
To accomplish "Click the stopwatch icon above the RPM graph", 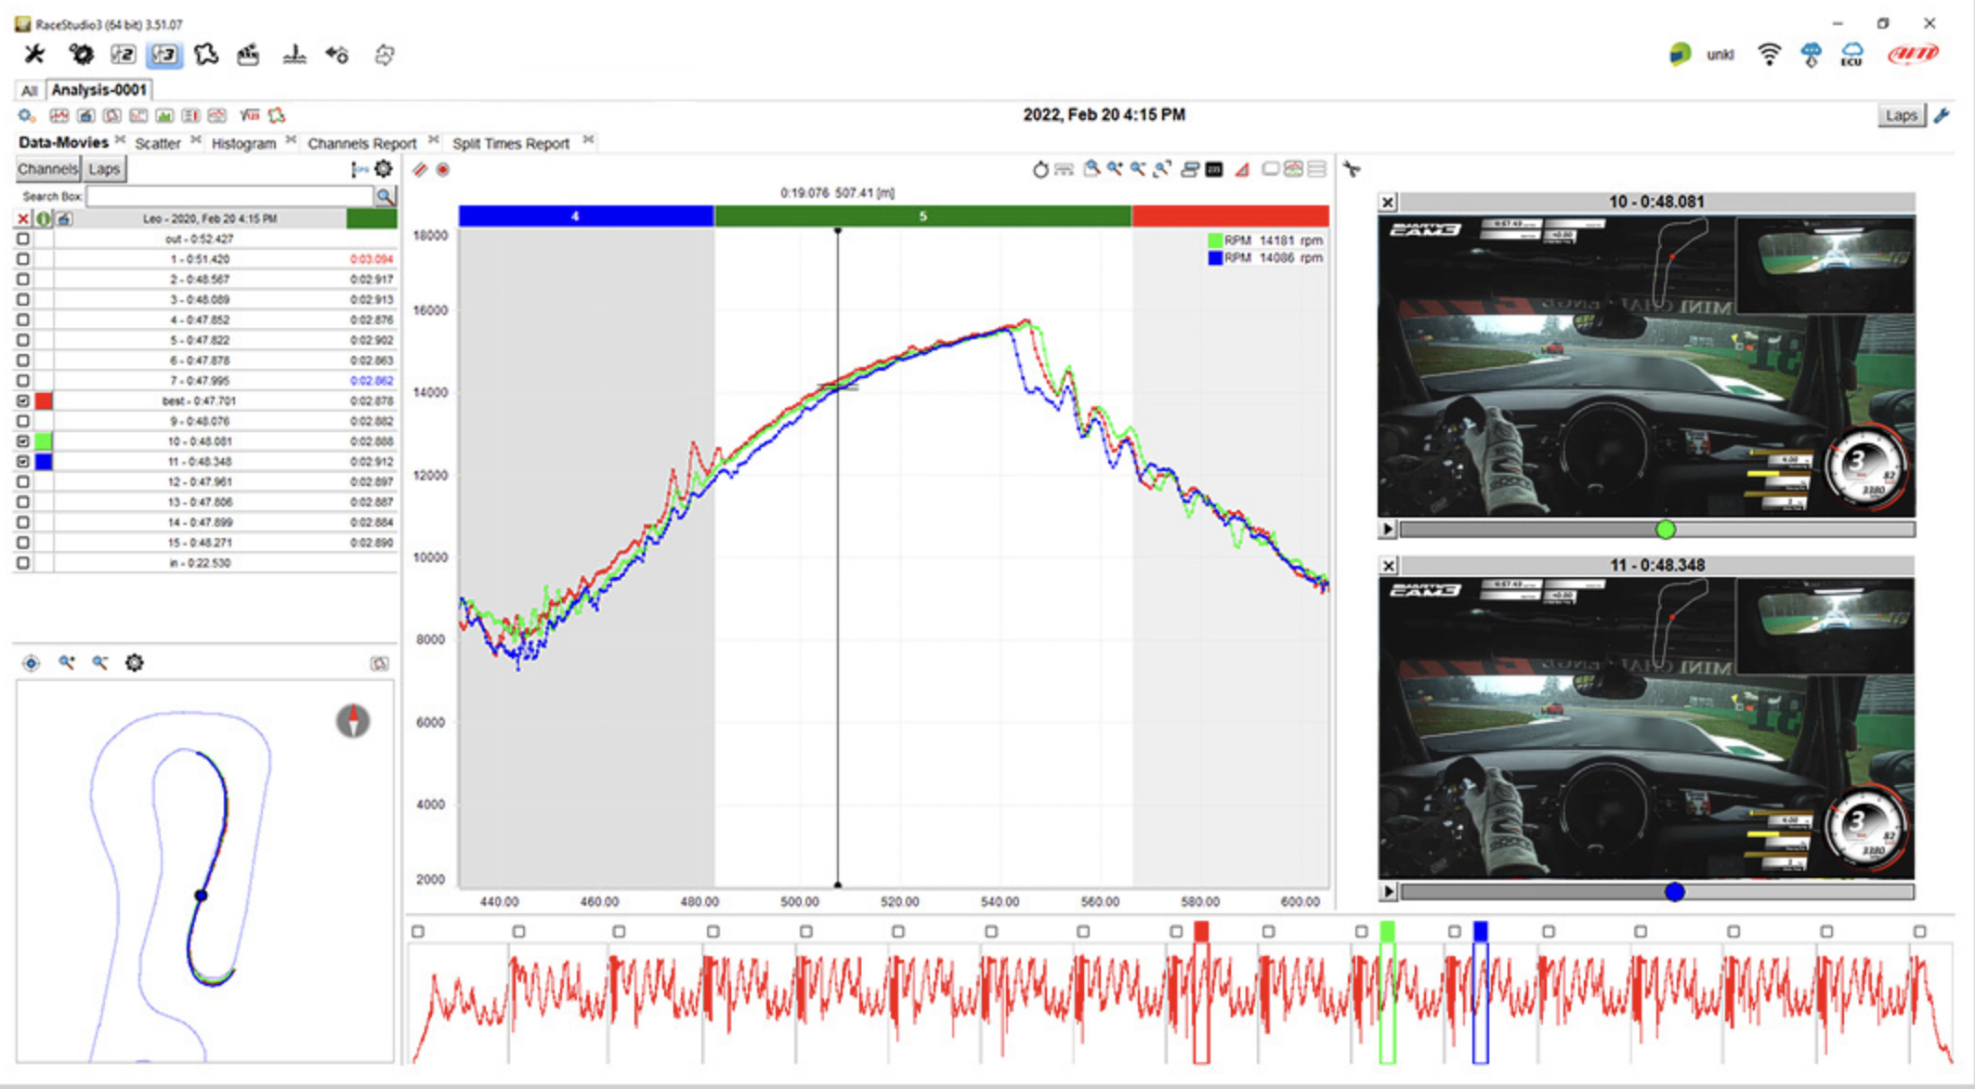I will tap(1040, 169).
